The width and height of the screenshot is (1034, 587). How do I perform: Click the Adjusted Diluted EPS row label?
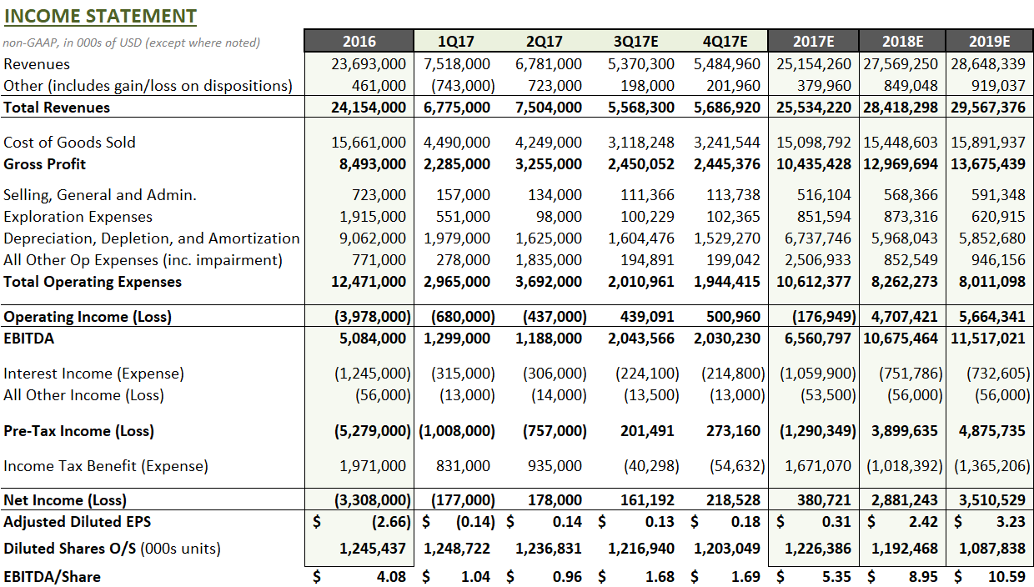pyautogui.click(x=75, y=521)
